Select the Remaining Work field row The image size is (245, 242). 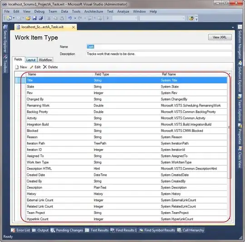(x=126, y=106)
